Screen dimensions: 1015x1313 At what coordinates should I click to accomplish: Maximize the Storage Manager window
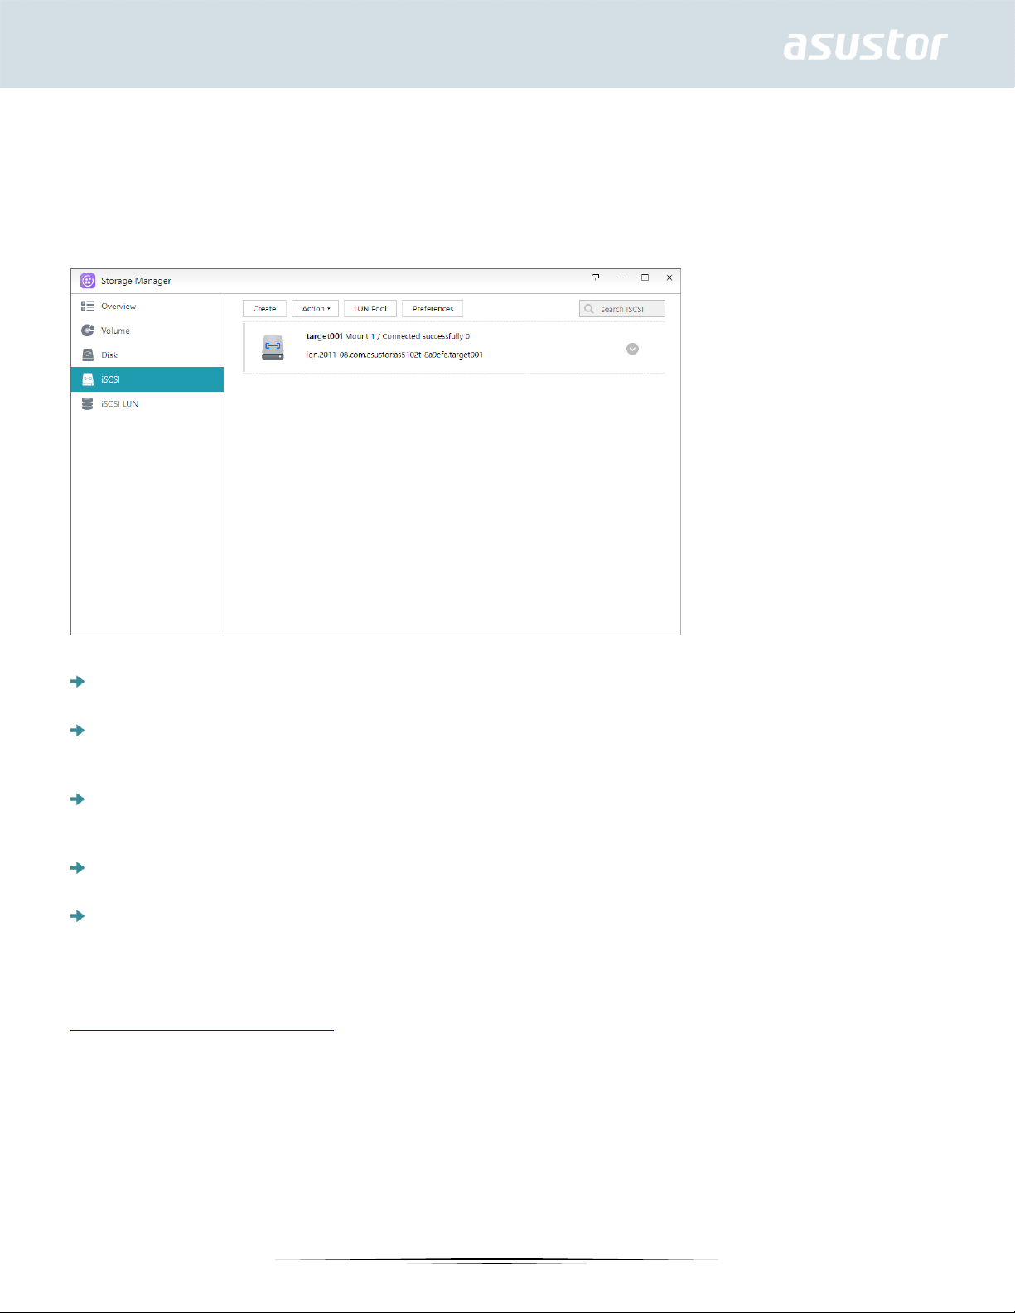645,278
